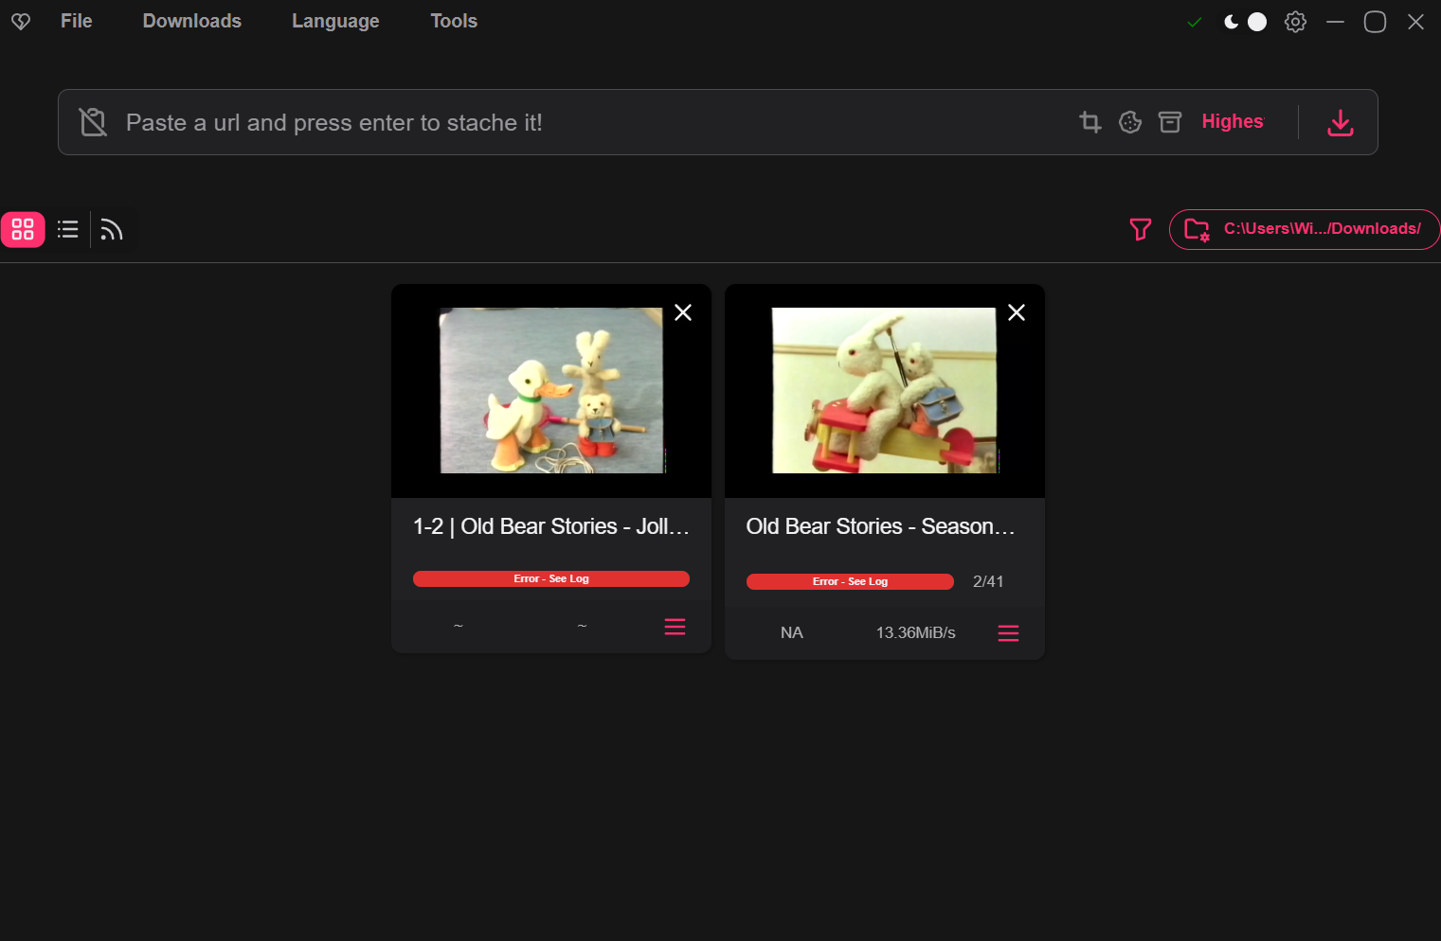This screenshot has height=941, width=1441.
Task: Open the Language menu
Action: [x=335, y=21]
